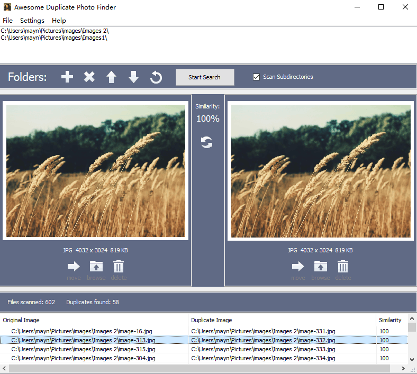Click the Files scanned: 602 status text
The width and height of the screenshot is (417, 374).
[31, 302]
